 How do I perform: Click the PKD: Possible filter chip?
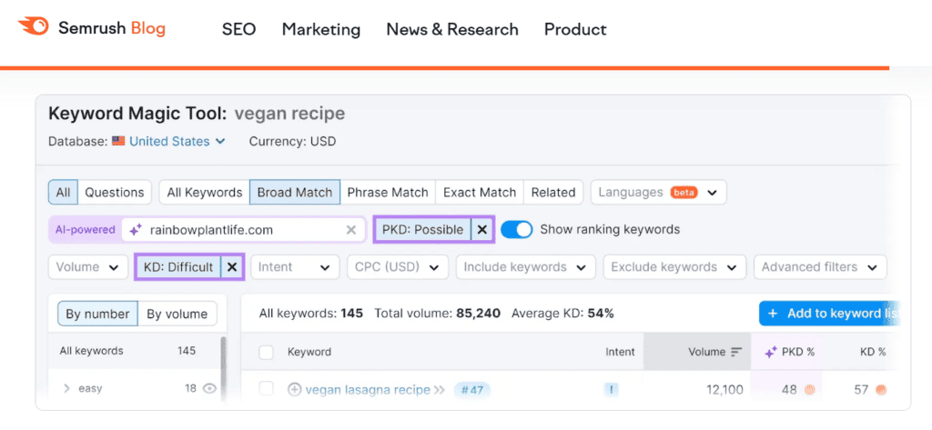coord(422,230)
